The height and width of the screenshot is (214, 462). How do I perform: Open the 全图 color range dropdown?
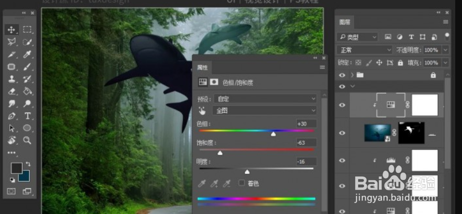click(264, 111)
